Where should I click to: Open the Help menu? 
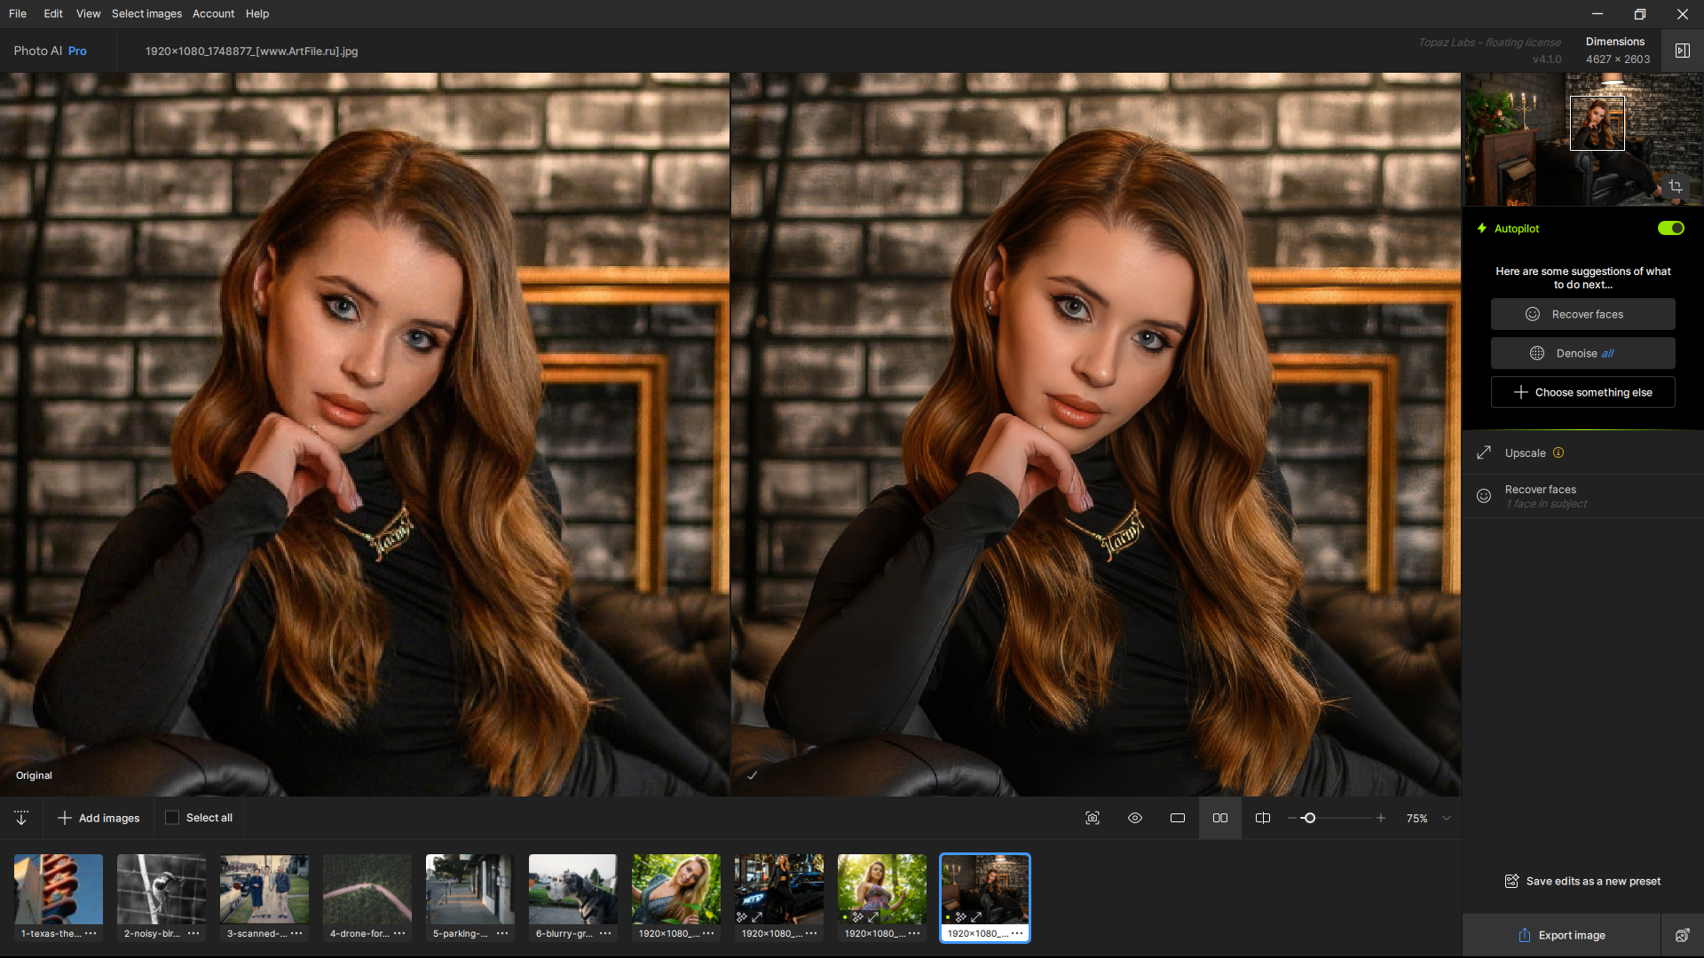257,13
